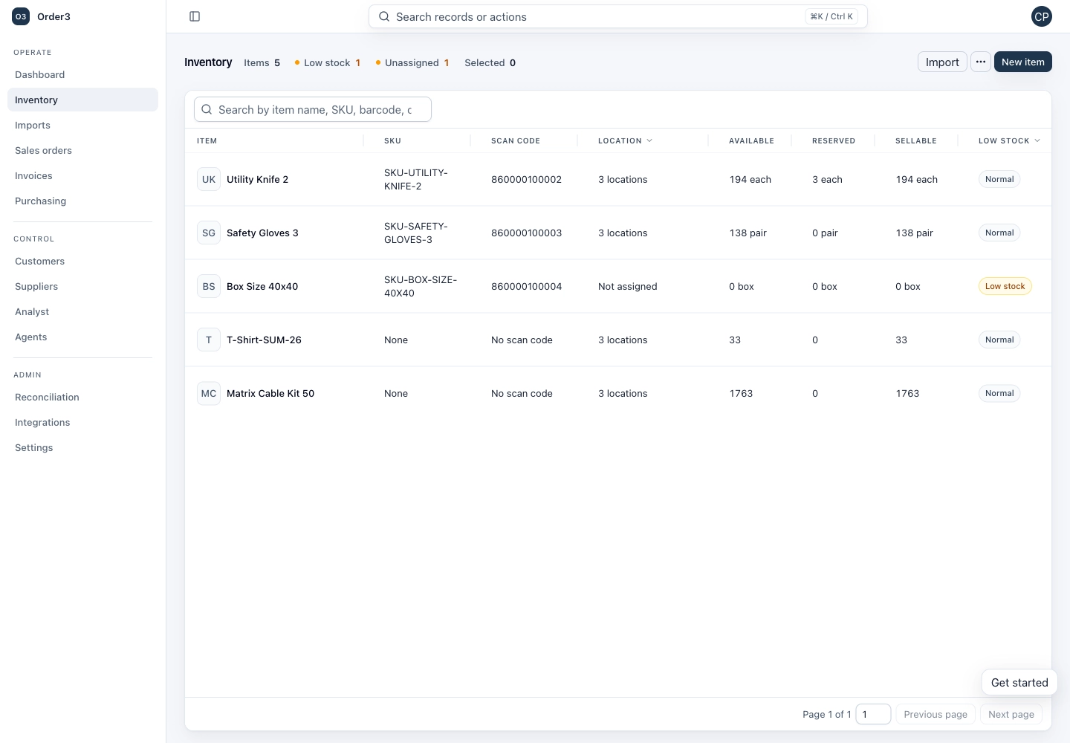This screenshot has height=743, width=1070.
Task: Navigate to Purchasing
Action: pyautogui.click(x=82, y=201)
